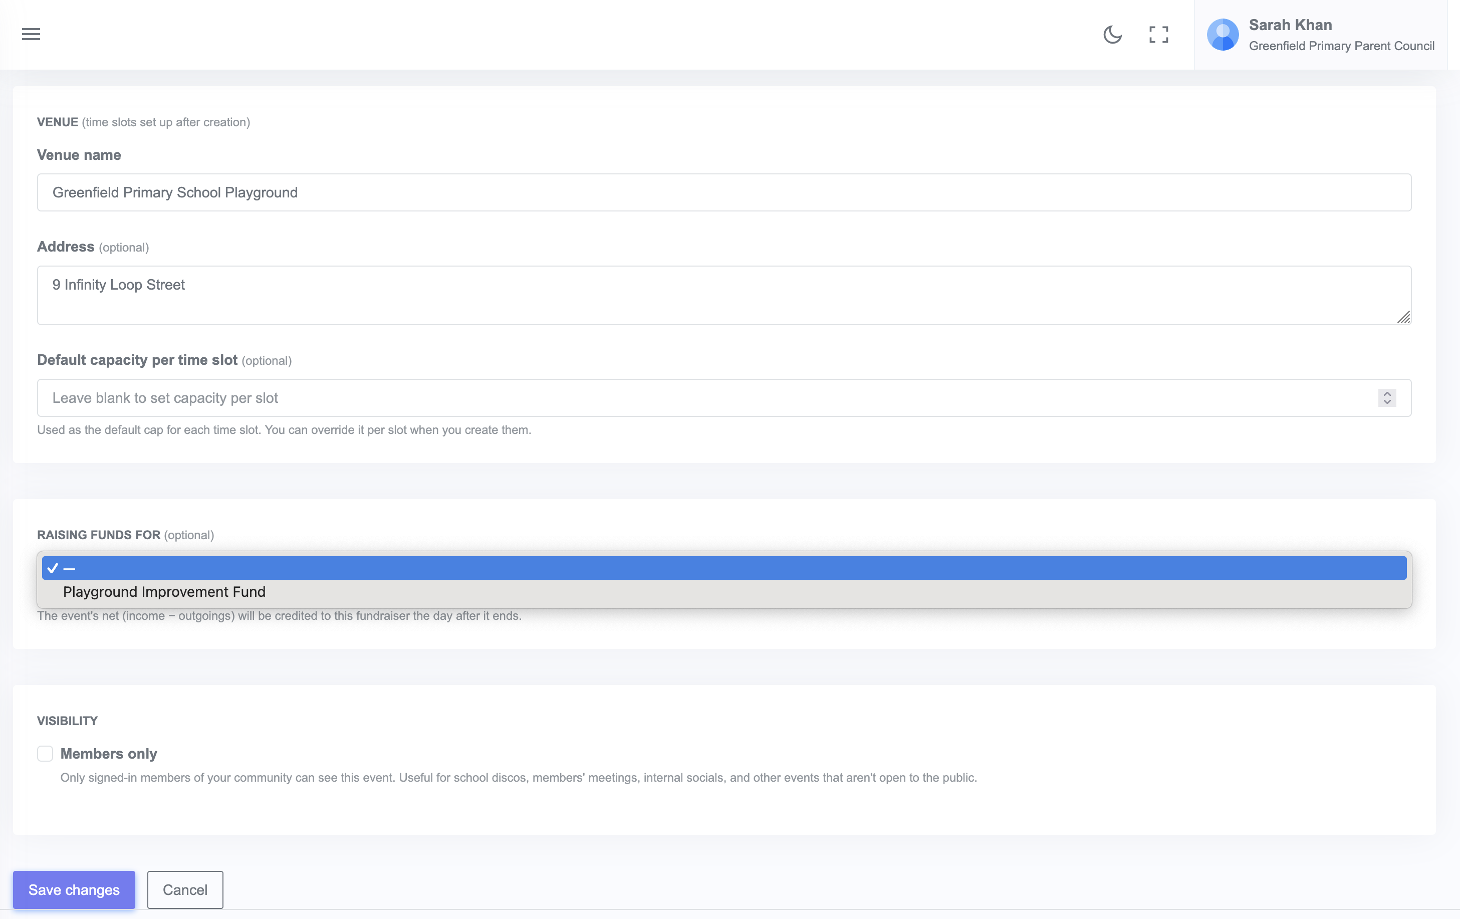The image size is (1460, 919).
Task: Choose Playground Improvement Fund option
Action: (x=724, y=592)
